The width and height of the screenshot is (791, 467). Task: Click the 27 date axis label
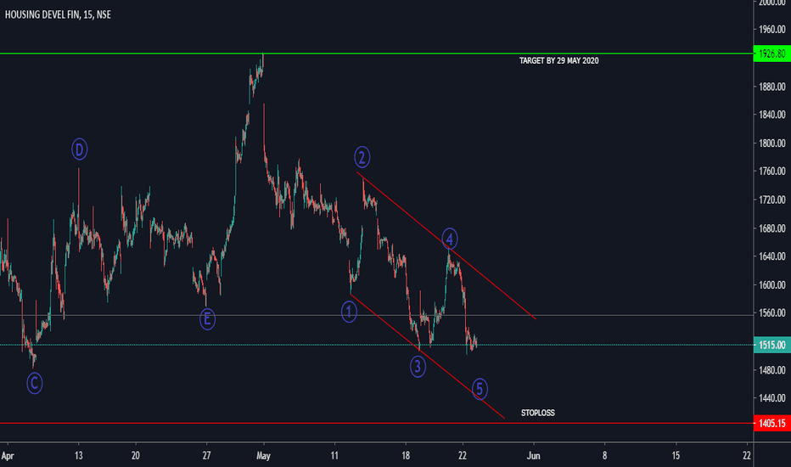coord(206,455)
